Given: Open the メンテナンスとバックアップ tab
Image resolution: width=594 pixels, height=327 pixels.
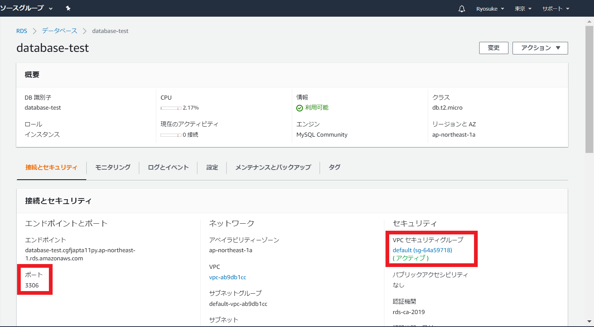Looking at the screenshot, I should click(x=273, y=167).
